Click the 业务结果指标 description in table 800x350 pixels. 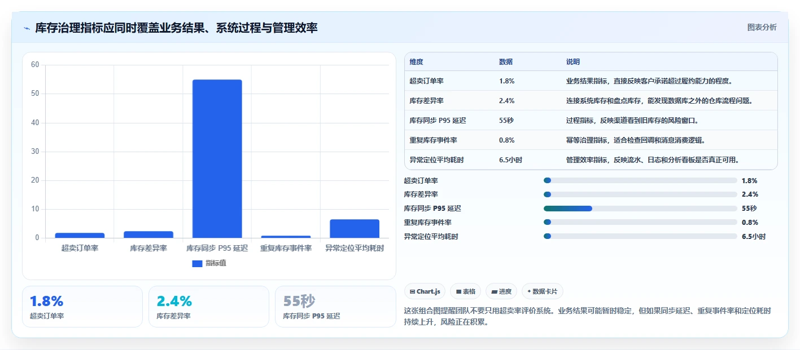point(649,81)
